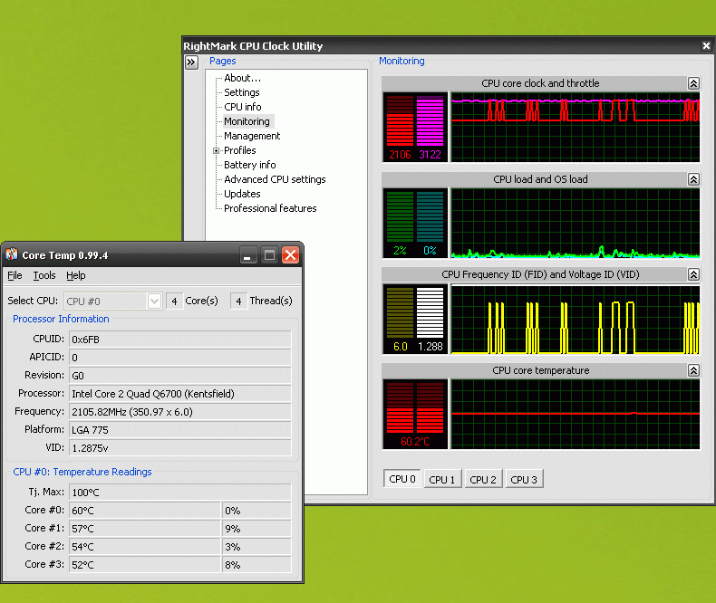
Task: Collapse the Pages panel with the double-arrow button
Action: coord(191,62)
